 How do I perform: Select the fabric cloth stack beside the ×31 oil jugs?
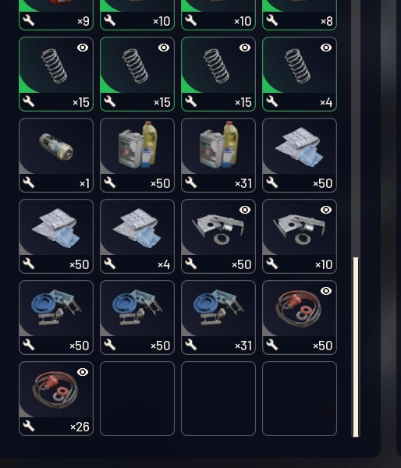click(300, 155)
